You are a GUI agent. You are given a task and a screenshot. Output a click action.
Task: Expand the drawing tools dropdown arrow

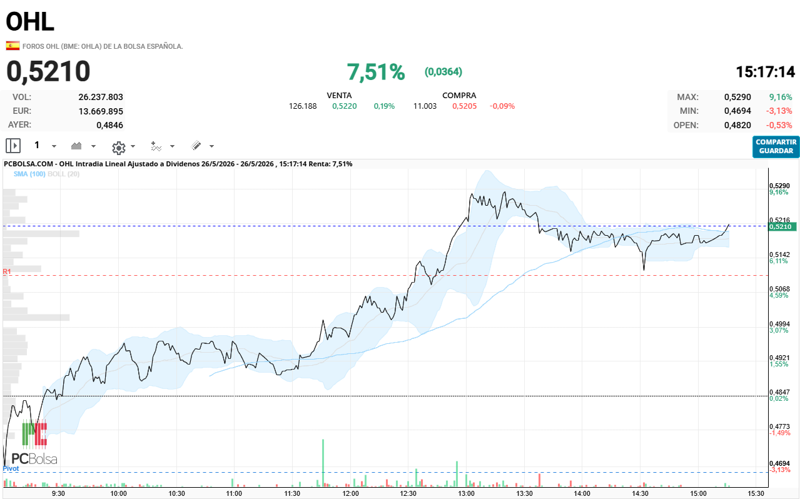(211, 146)
